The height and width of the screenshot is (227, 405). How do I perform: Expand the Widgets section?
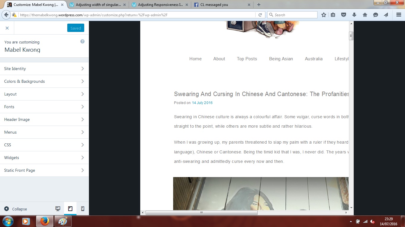click(x=44, y=158)
